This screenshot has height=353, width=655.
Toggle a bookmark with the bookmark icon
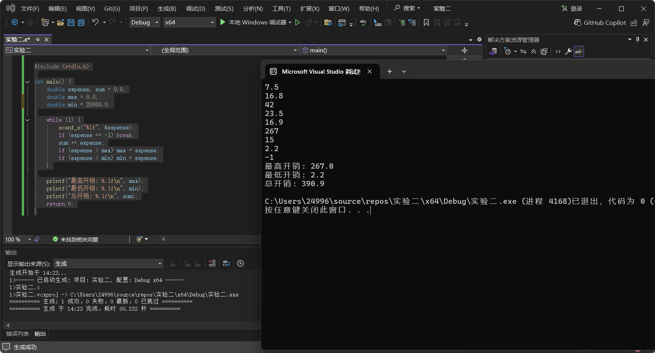coord(426,23)
